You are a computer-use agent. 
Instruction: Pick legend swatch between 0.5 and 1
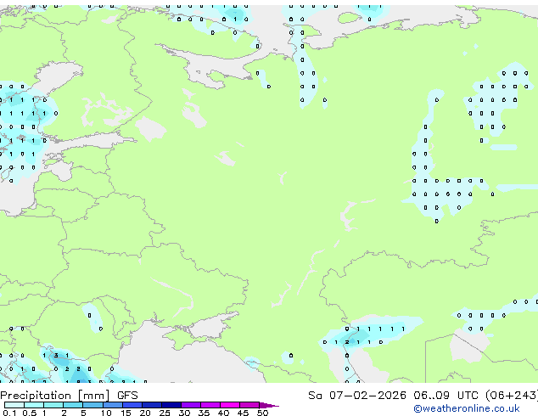pyautogui.click(x=34, y=405)
